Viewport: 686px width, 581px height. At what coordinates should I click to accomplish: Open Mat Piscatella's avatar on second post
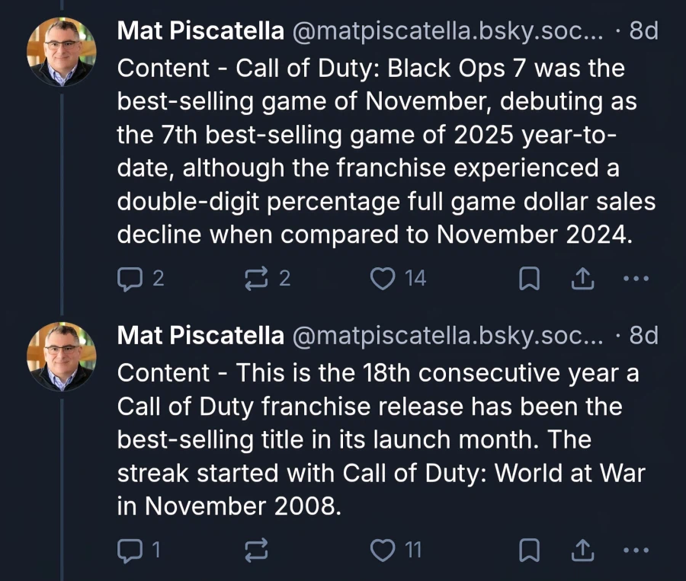(61, 356)
